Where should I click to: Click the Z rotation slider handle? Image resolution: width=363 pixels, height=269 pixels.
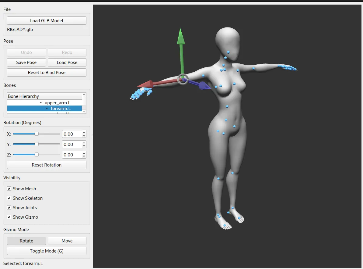point(36,155)
